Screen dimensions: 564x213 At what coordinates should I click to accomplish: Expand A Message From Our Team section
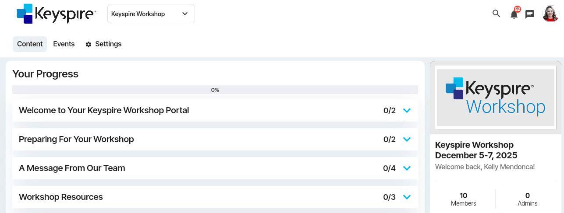(x=407, y=168)
